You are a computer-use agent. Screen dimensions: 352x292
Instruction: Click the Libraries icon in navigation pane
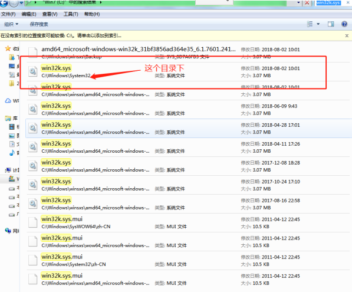click(8, 118)
